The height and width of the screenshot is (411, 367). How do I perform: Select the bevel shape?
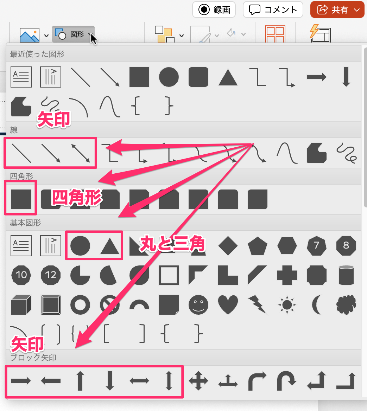click(x=51, y=304)
